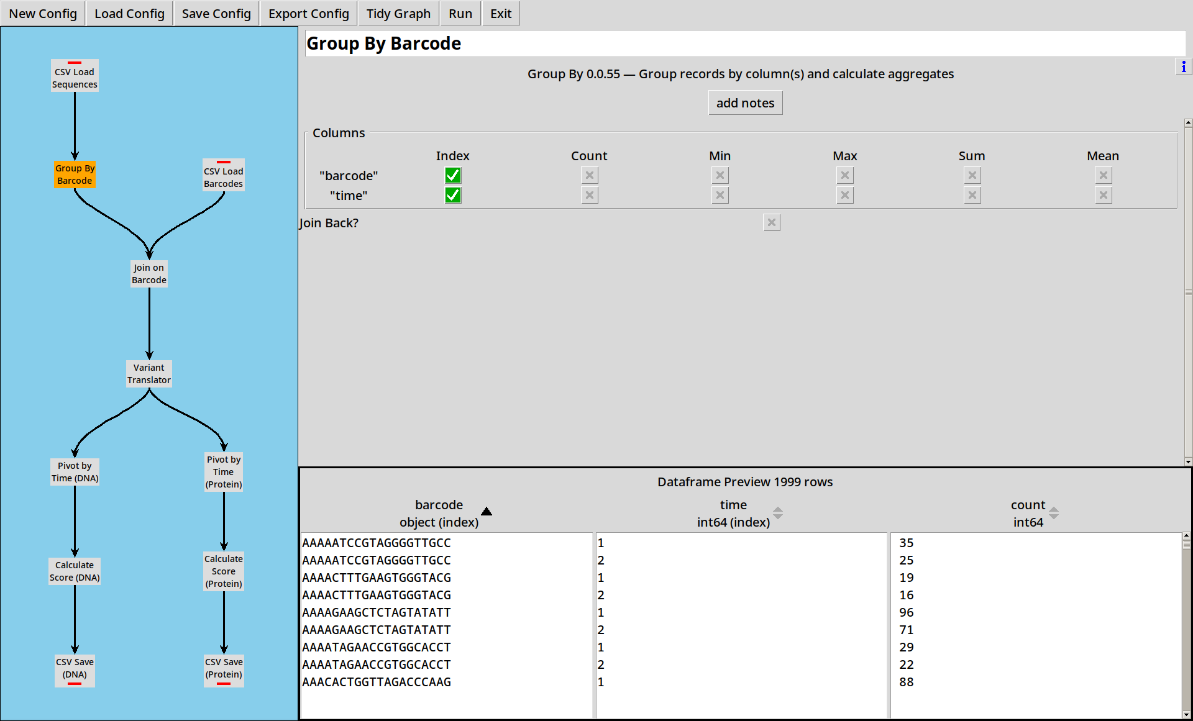Click the count value 19
This screenshot has height=721, width=1193.
tap(907, 578)
